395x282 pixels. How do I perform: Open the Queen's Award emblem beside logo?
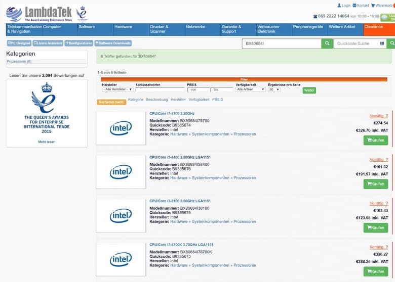82,14
